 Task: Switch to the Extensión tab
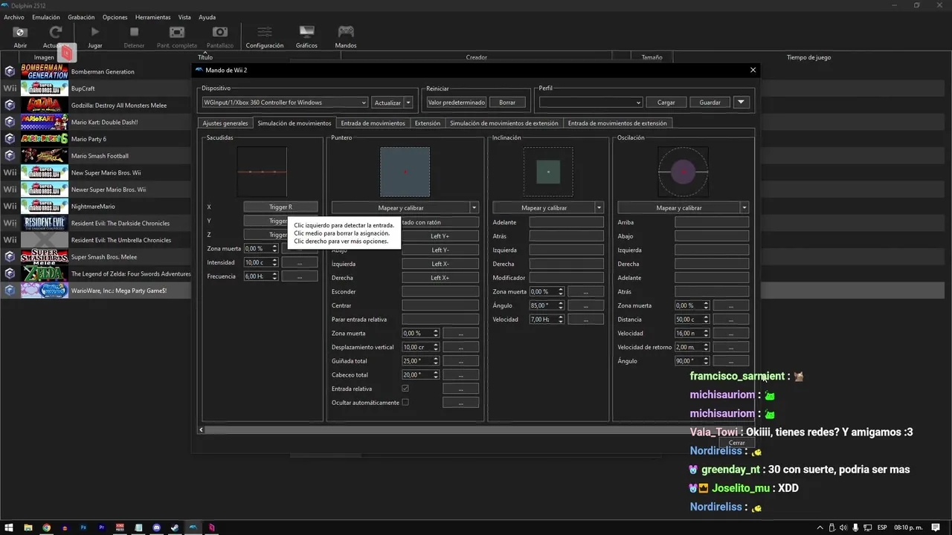pyautogui.click(x=428, y=123)
